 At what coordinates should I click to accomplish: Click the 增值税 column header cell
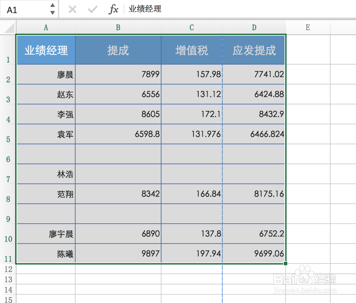click(191, 50)
